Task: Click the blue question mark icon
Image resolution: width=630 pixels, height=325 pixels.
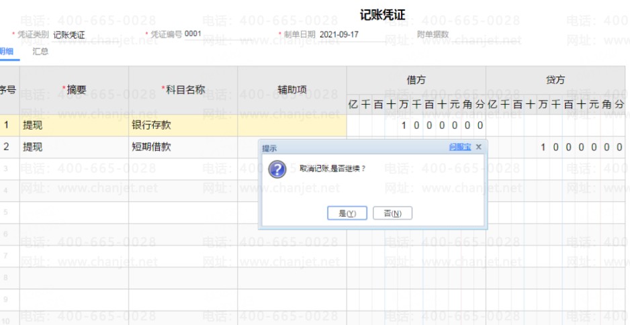Action: [x=277, y=169]
